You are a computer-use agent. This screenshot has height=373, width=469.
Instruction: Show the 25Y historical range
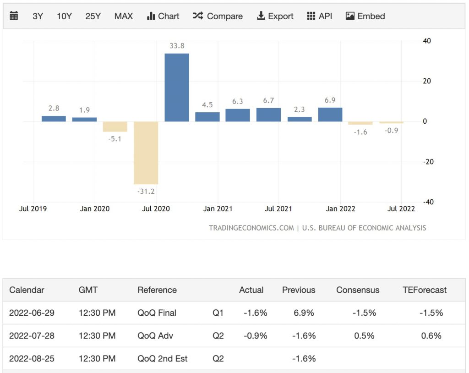pyautogui.click(x=93, y=16)
